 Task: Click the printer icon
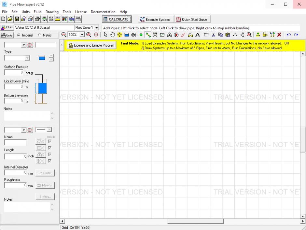(x=37, y=19)
